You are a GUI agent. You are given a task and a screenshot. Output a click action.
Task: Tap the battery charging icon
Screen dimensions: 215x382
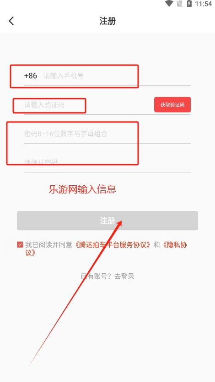click(189, 4)
